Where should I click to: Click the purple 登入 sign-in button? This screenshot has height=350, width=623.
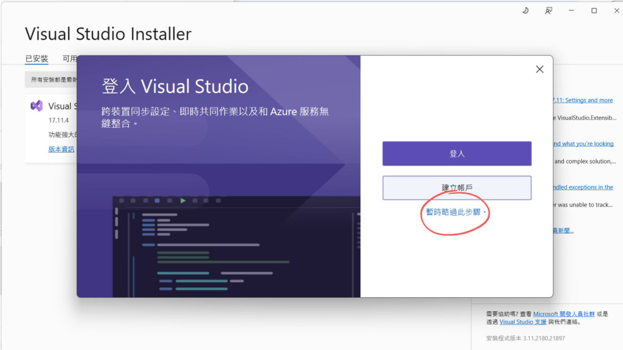[457, 154]
